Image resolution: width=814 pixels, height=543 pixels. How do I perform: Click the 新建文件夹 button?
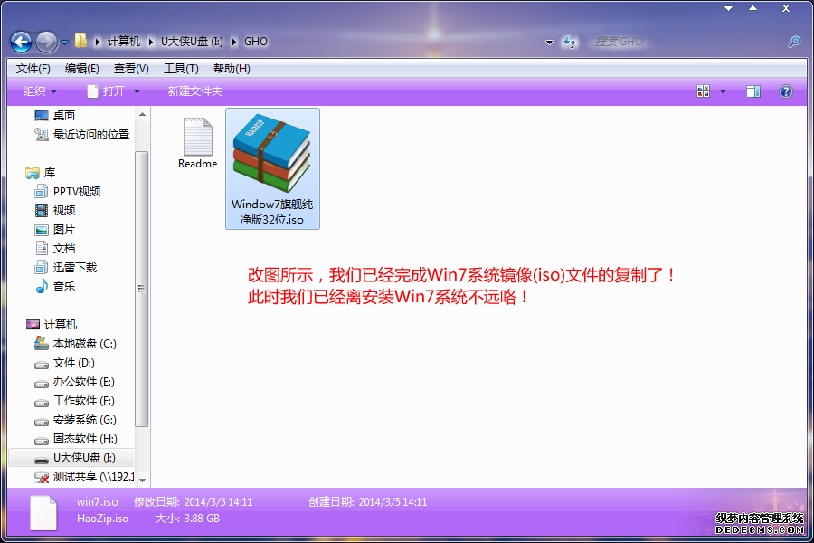point(194,90)
